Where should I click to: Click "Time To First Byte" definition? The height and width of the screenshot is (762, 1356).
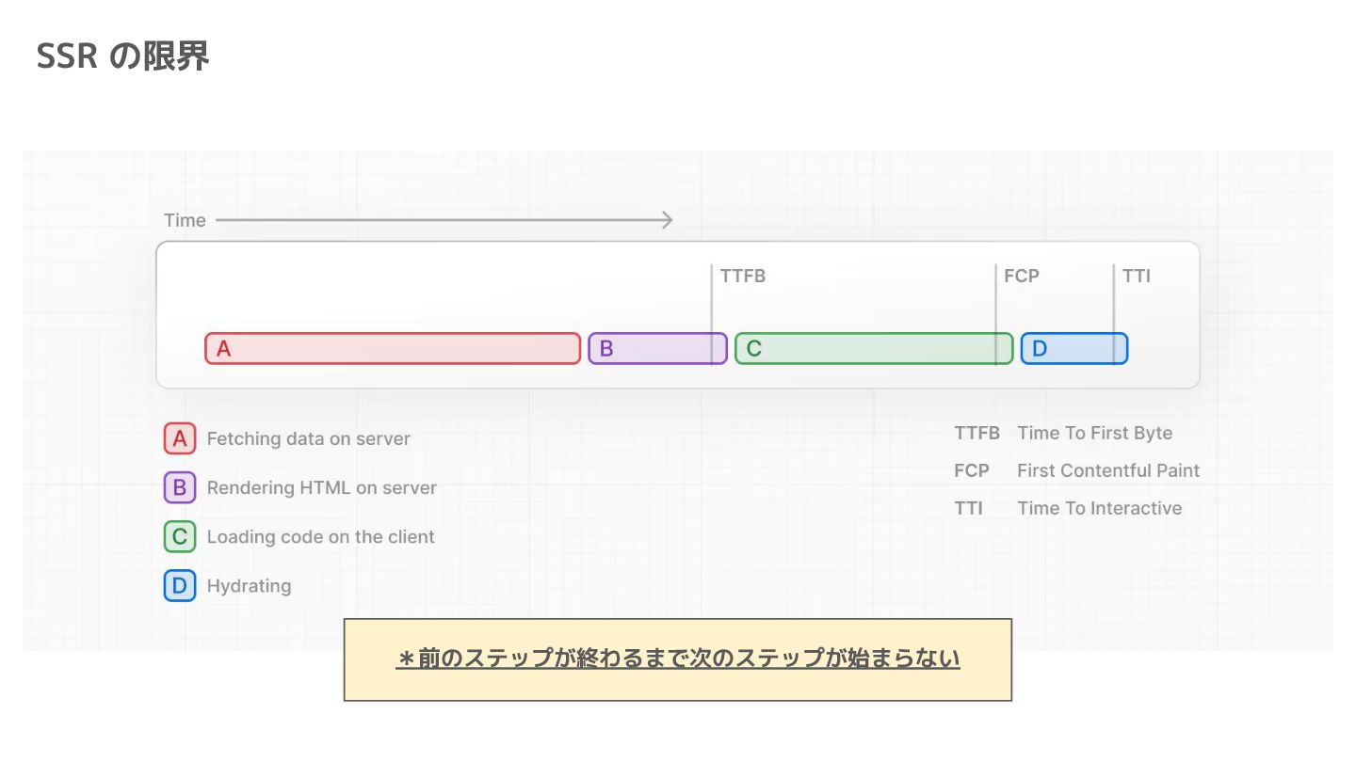1094,434
